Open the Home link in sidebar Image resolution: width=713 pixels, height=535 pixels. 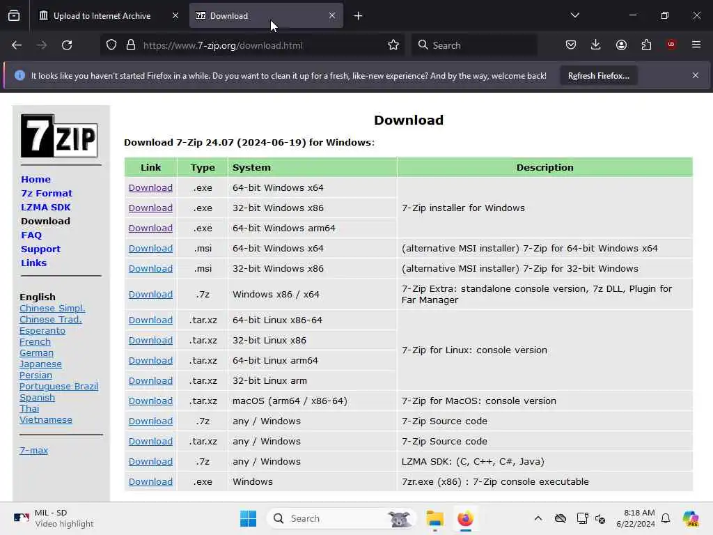(36, 179)
